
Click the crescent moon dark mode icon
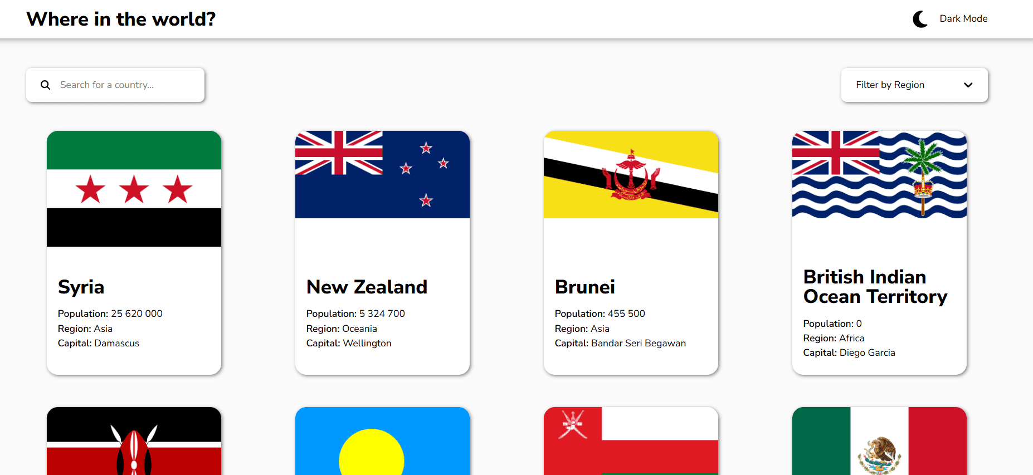click(x=920, y=19)
